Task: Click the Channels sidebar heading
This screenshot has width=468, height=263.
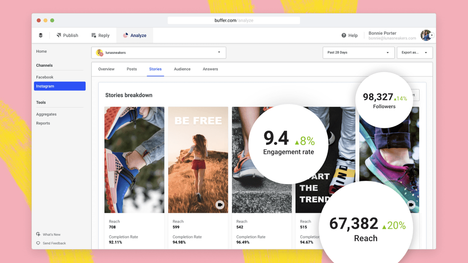Action: pyautogui.click(x=44, y=65)
